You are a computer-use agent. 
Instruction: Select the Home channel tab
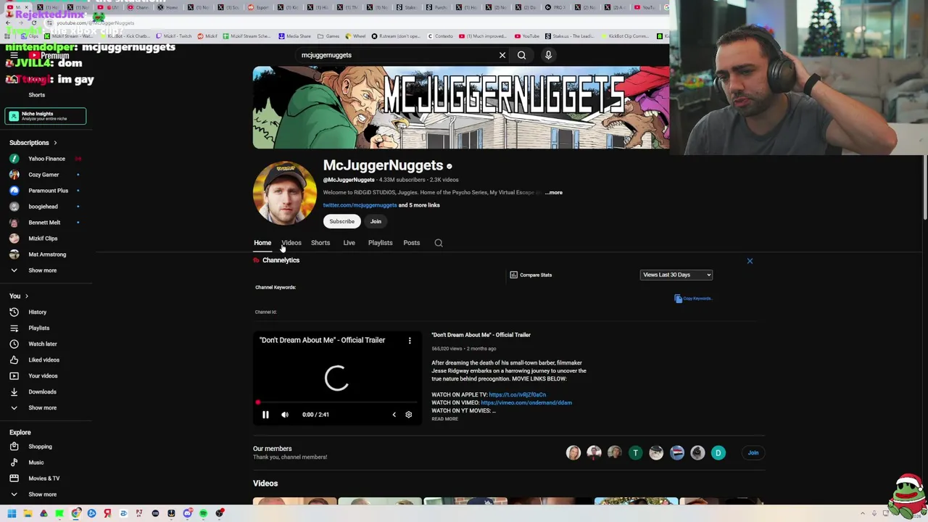(x=262, y=243)
